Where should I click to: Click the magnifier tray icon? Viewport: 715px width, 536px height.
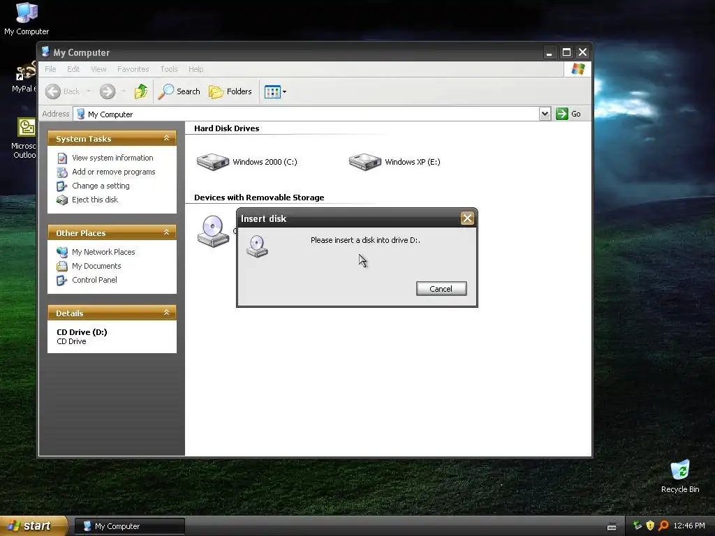click(663, 526)
